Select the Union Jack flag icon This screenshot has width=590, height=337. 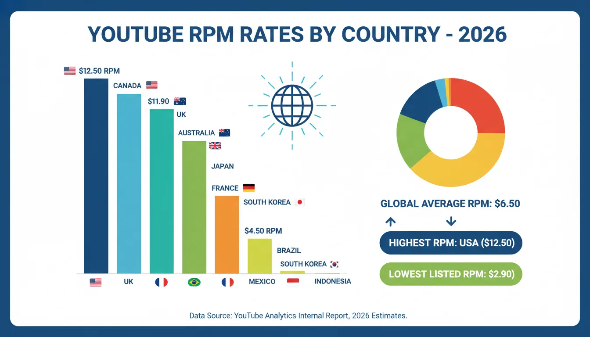[215, 146]
